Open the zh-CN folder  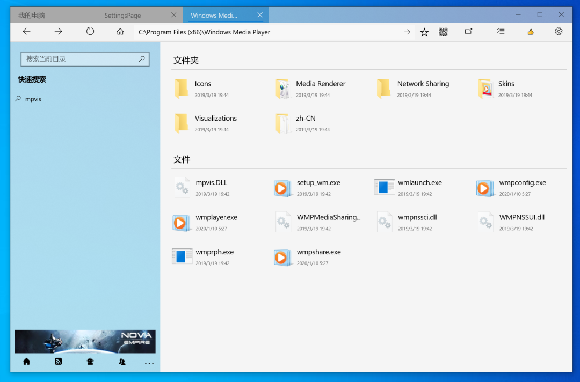coord(303,123)
